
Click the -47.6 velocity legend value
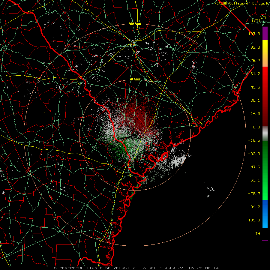click(254, 167)
